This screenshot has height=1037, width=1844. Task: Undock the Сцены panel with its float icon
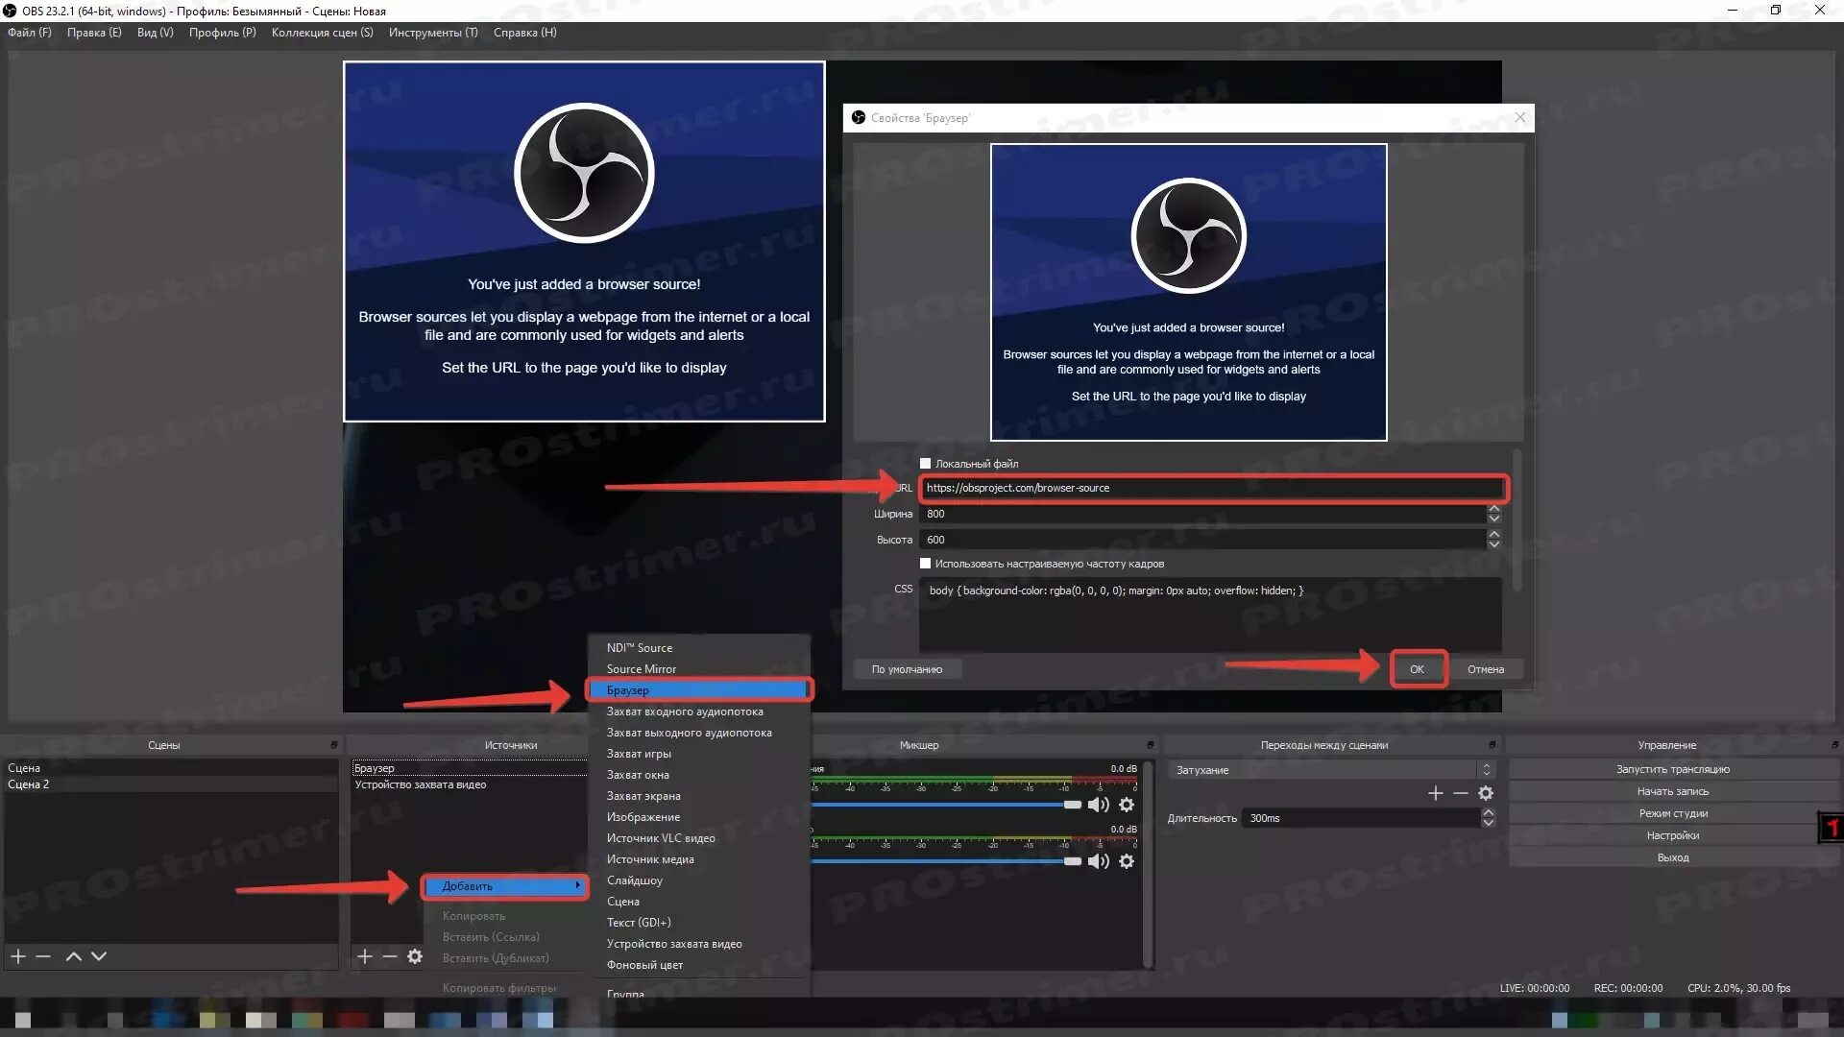click(x=334, y=745)
